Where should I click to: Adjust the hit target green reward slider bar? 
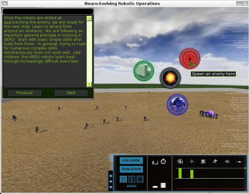192,174
